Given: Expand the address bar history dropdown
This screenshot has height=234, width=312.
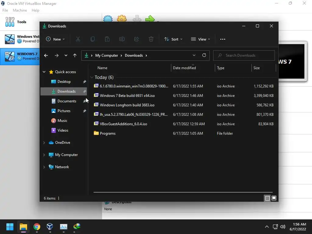Looking at the screenshot, I should click(194, 55).
